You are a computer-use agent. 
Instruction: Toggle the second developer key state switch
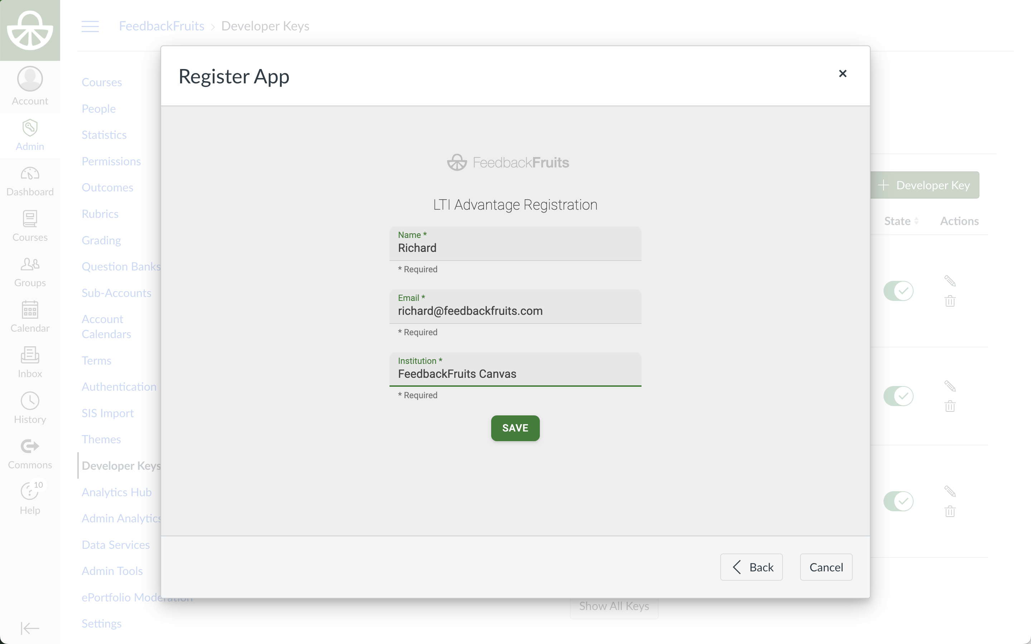coord(898,396)
